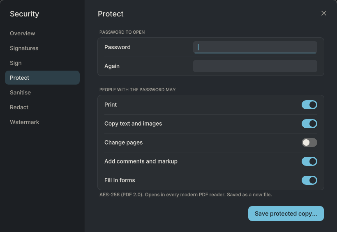Select the Protect sidebar item
The image size is (337, 232).
[x=42, y=78]
